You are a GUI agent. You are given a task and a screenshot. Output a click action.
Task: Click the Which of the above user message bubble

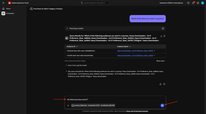tap(147, 19)
